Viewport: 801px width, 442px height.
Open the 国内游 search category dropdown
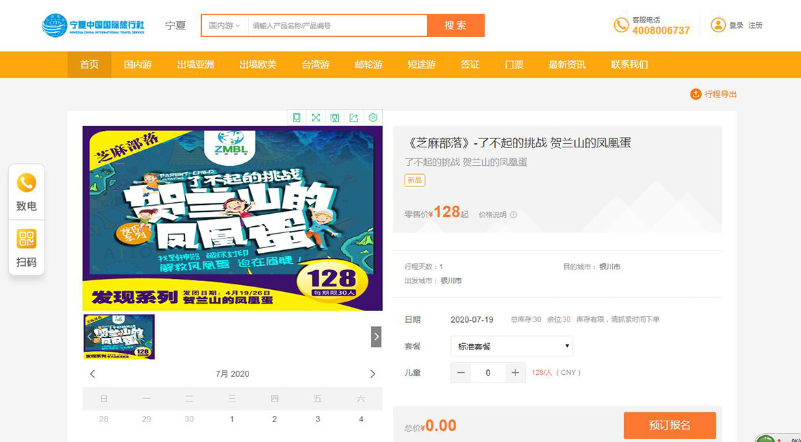tap(225, 26)
